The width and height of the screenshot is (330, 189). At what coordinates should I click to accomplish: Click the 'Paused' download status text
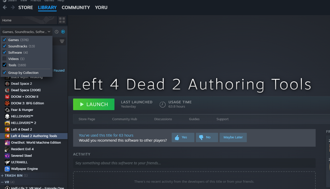click(x=59, y=71)
